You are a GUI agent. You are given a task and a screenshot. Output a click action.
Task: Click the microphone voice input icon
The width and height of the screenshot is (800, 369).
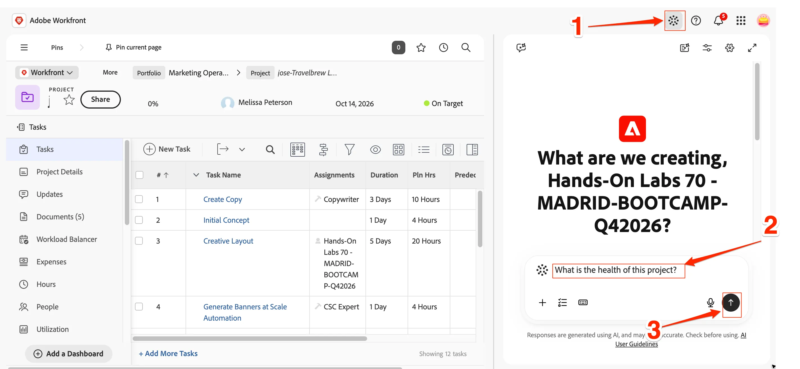tap(710, 302)
